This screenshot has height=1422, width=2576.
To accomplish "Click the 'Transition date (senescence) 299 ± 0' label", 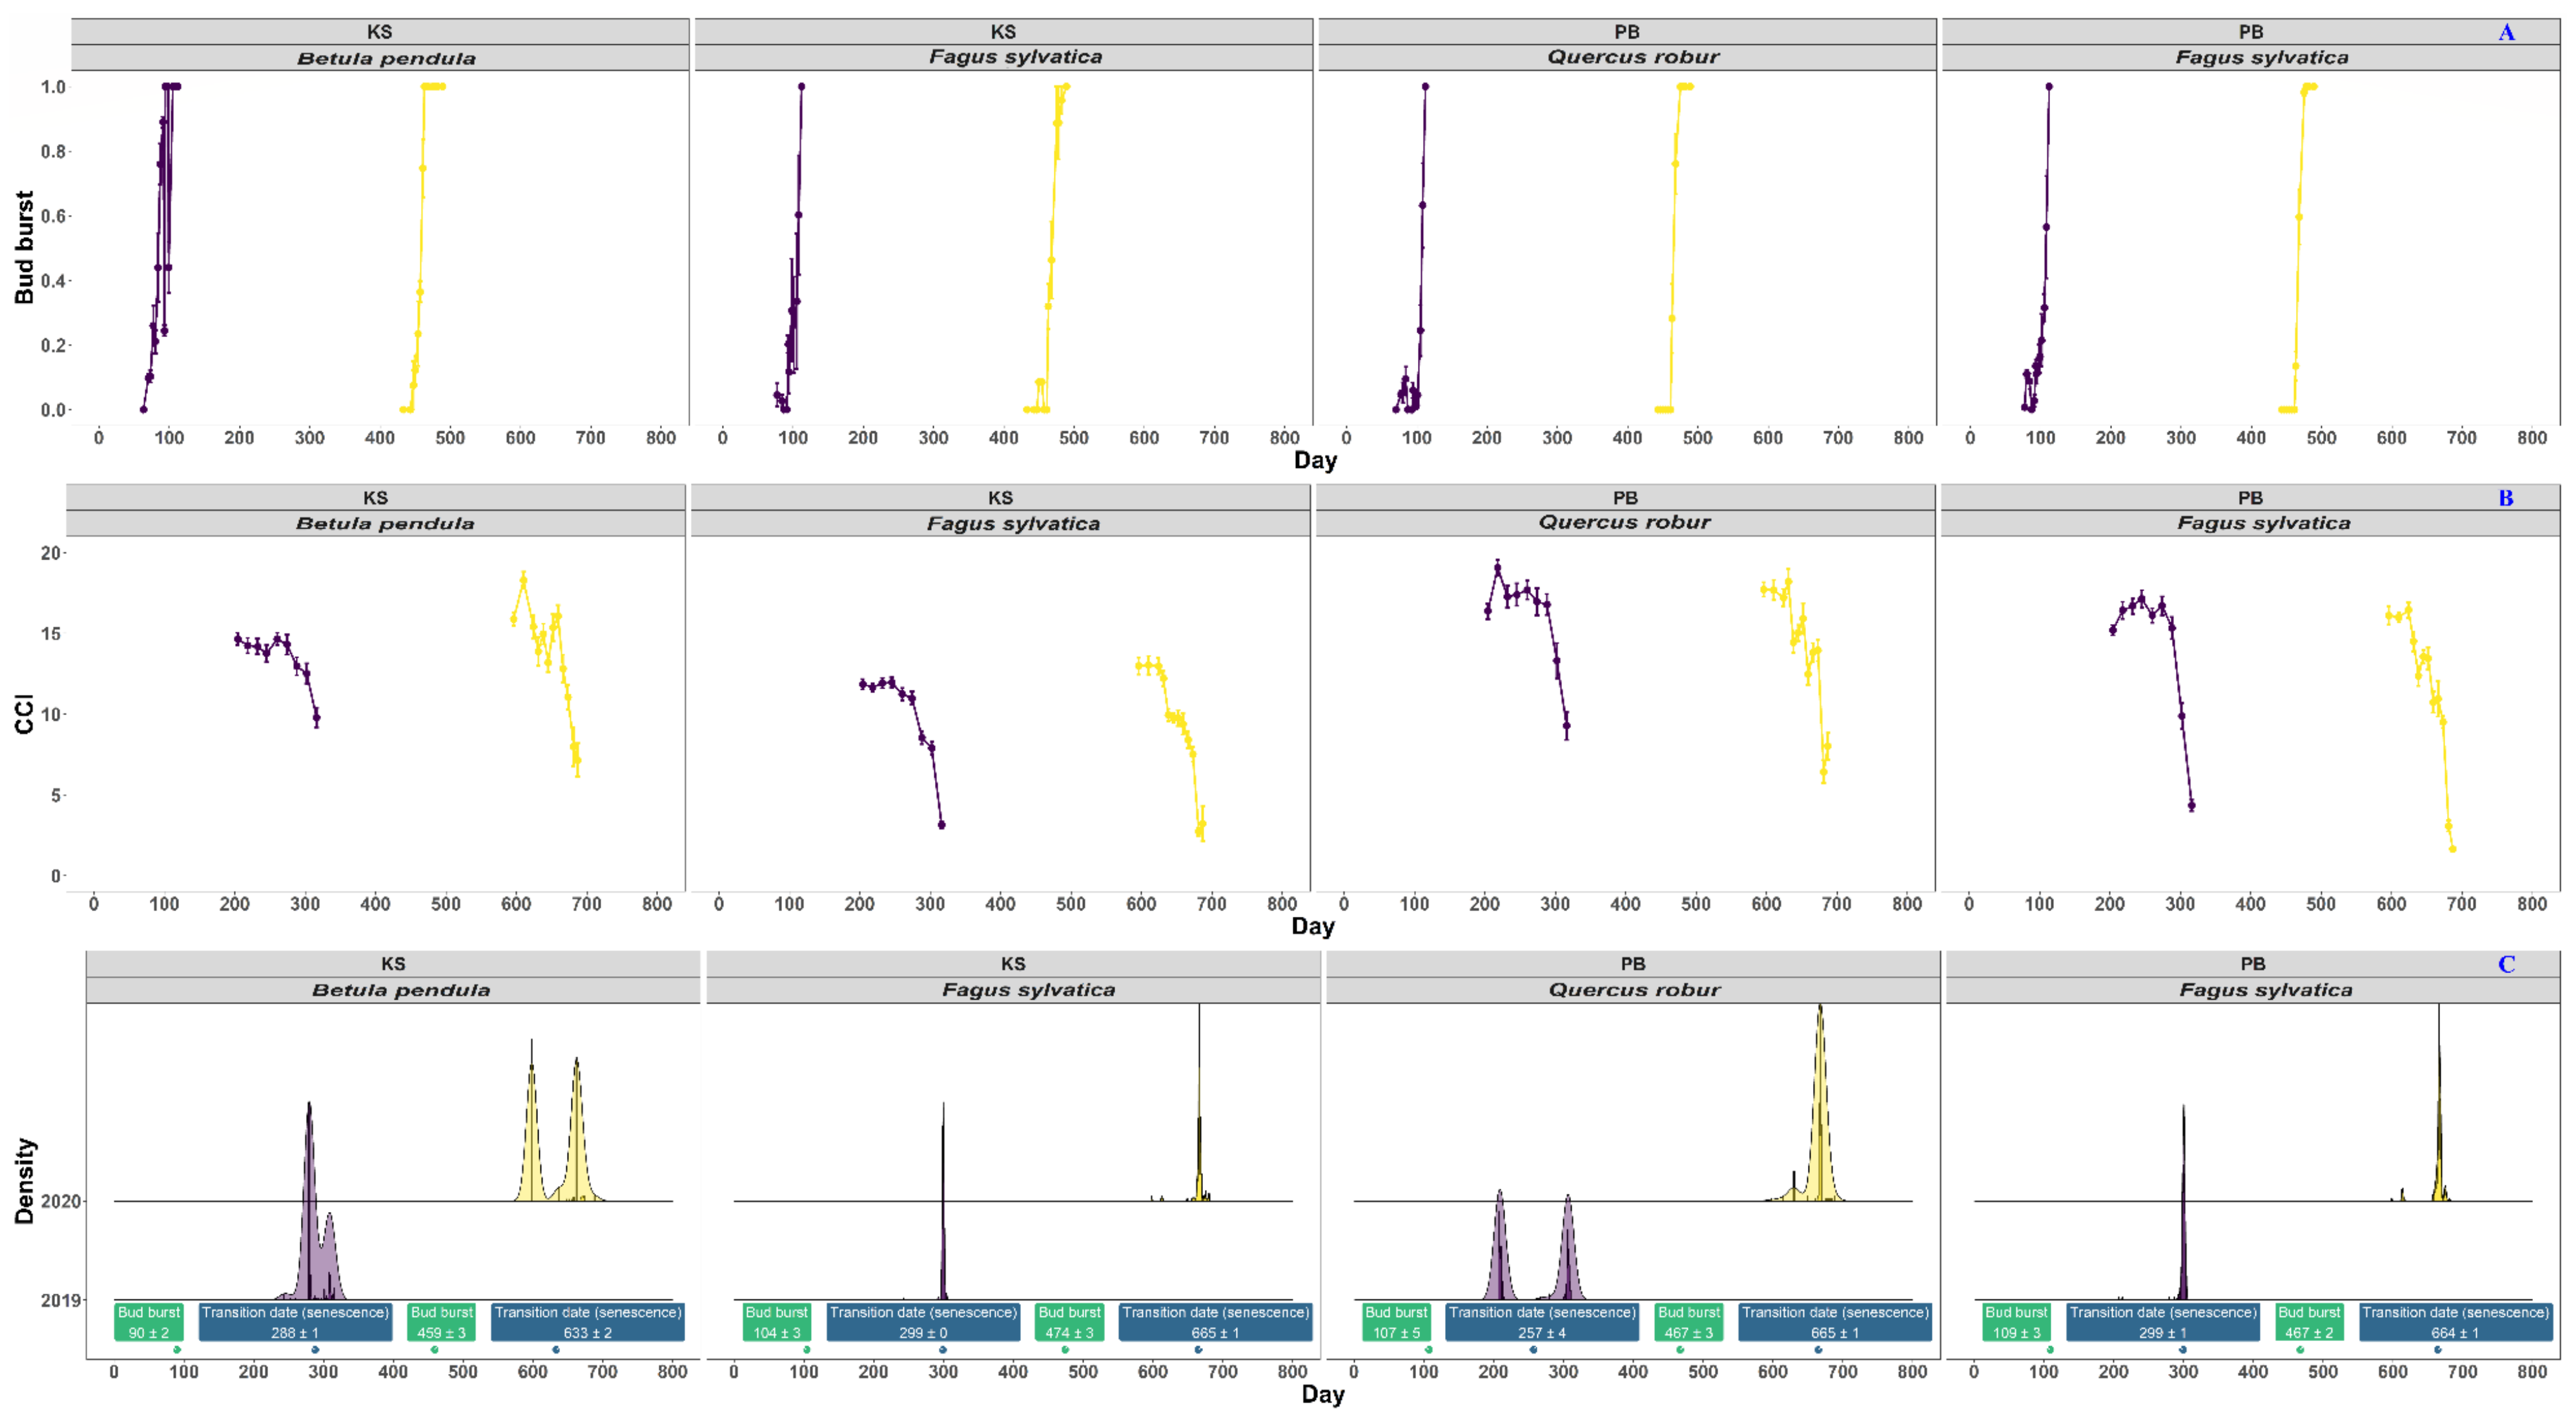I will click(x=923, y=1322).
